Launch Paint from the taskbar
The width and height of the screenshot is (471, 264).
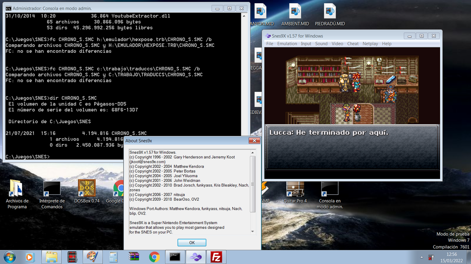[x=92, y=257]
